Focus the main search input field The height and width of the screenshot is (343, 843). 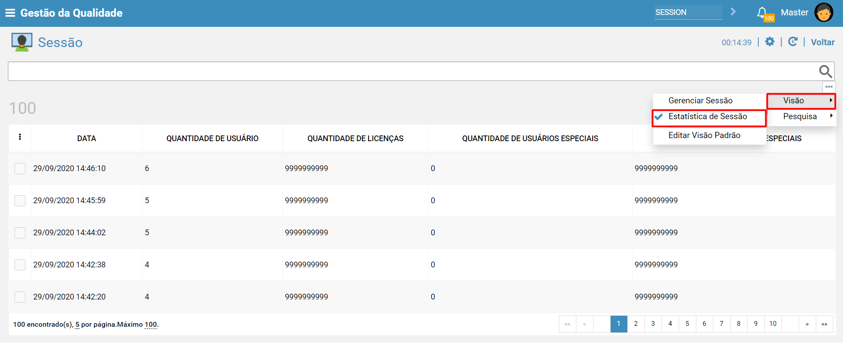(413, 71)
